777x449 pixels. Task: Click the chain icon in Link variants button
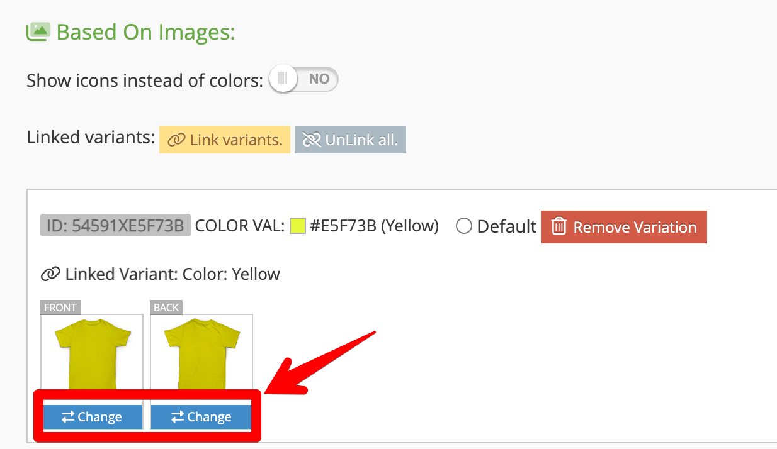pos(176,140)
